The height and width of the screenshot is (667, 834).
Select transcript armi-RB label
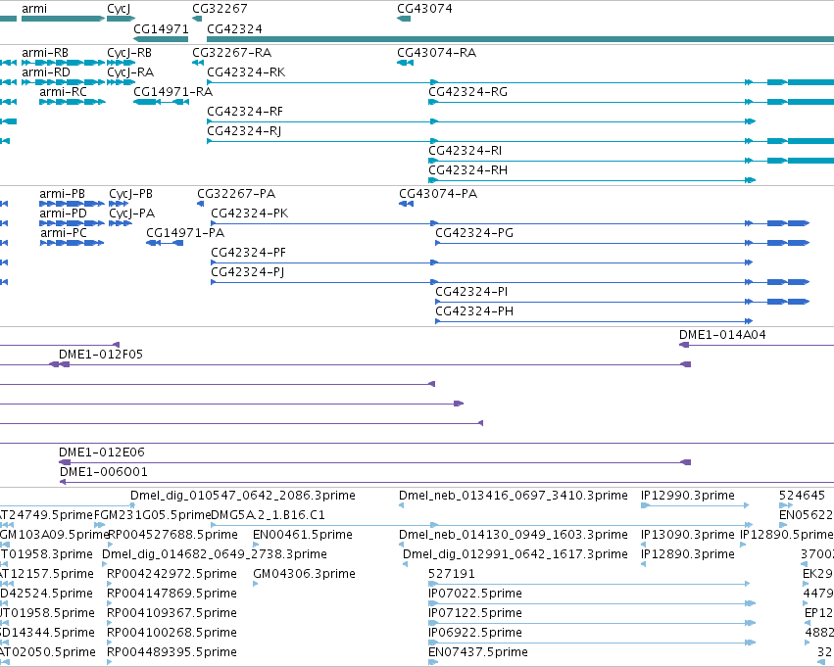click(45, 53)
